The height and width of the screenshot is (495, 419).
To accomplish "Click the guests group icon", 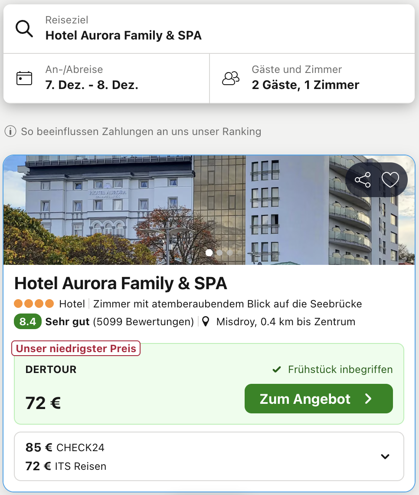I will point(231,78).
